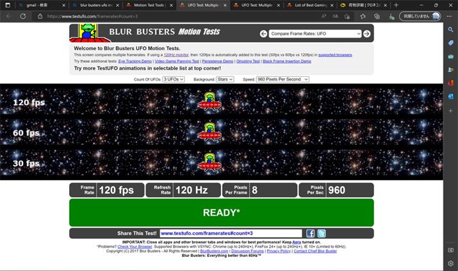This screenshot has width=458, height=271.
Task: Click the 120Hz monitor link
Action: (x=176, y=55)
